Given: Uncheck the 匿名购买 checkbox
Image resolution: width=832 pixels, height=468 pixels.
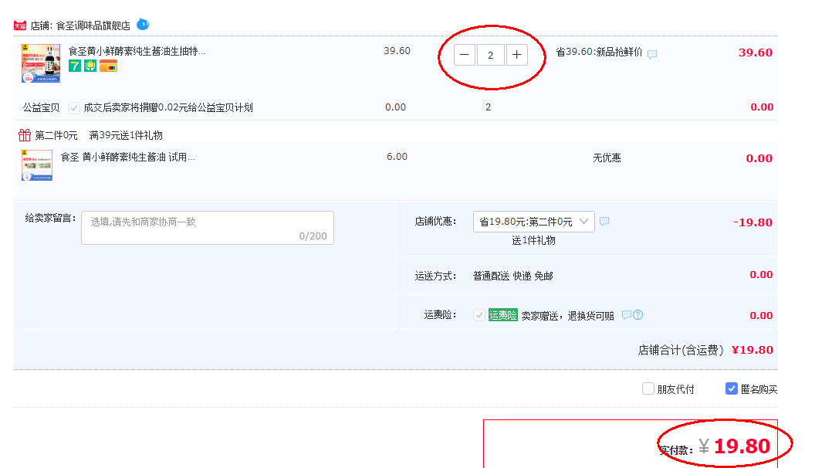Looking at the screenshot, I should tap(731, 388).
